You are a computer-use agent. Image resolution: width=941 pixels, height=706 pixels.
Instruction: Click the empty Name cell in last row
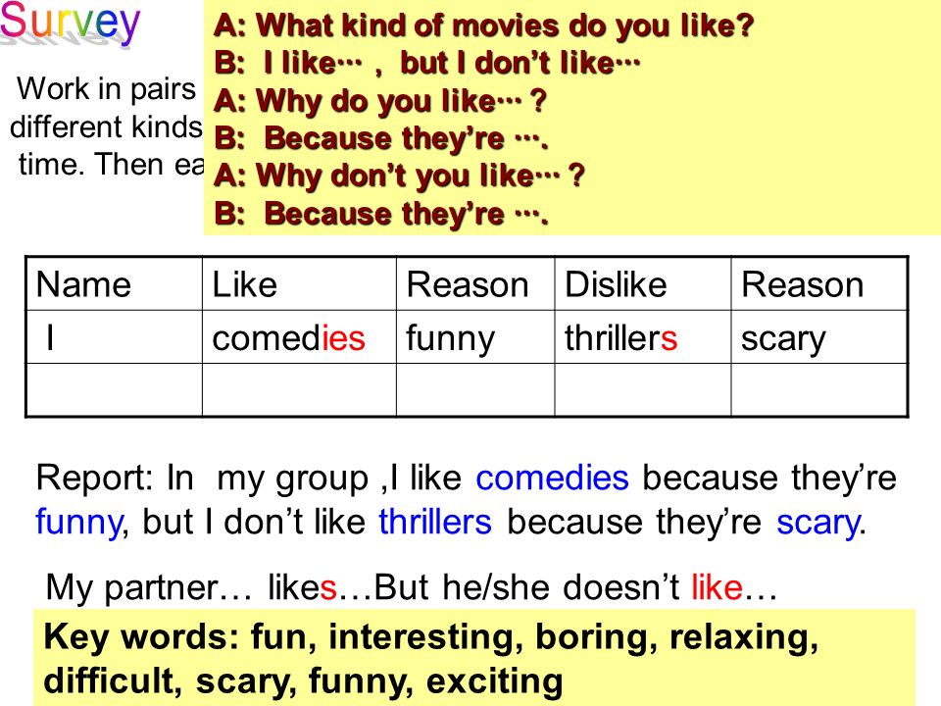(114, 389)
